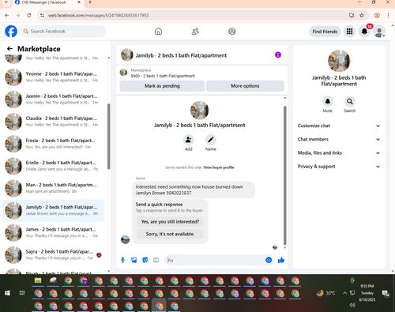Open the emoji picker

(x=269, y=260)
